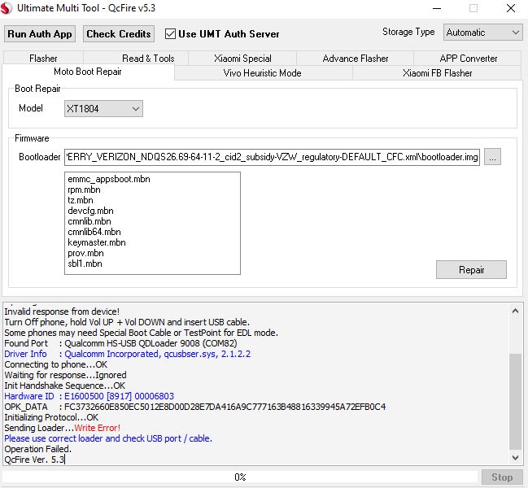Click Please use correct loader message

point(108,438)
